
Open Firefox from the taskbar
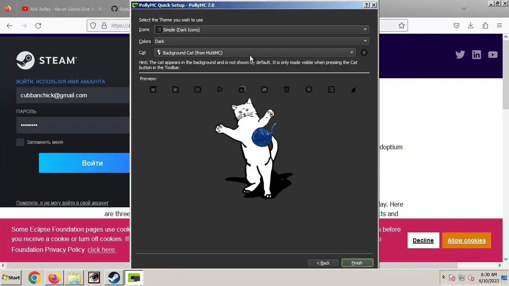tap(54, 278)
